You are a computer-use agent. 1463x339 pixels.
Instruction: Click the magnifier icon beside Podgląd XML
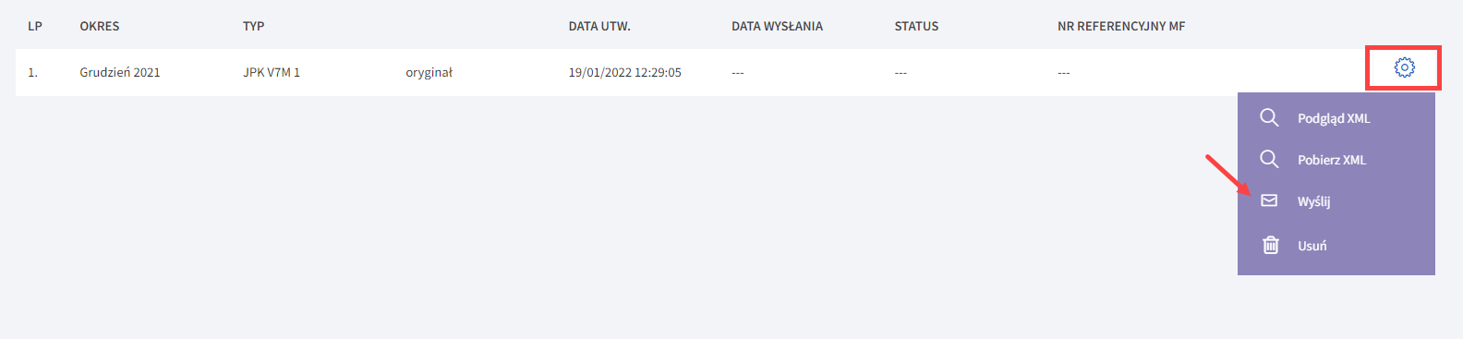point(1270,117)
